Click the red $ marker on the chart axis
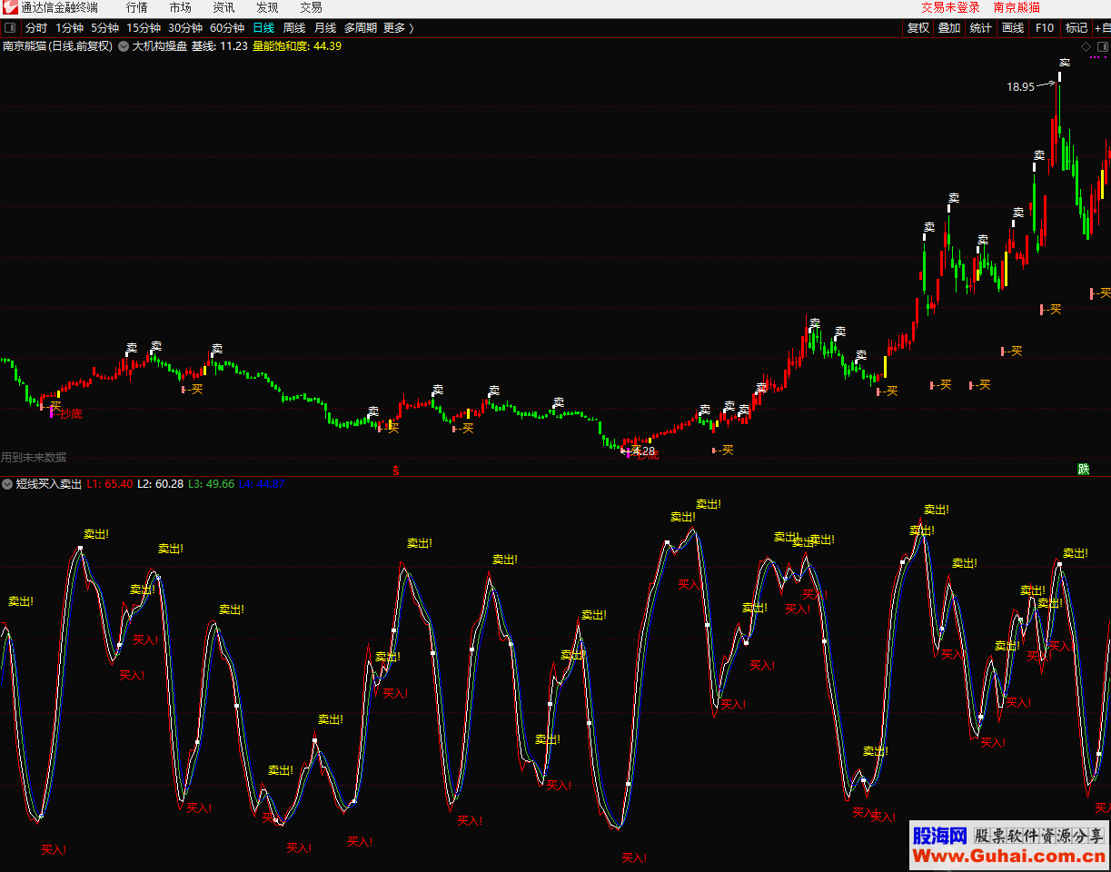The height and width of the screenshot is (872, 1111). coord(395,471)
